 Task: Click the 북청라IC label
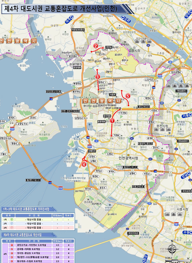point(77,83)
